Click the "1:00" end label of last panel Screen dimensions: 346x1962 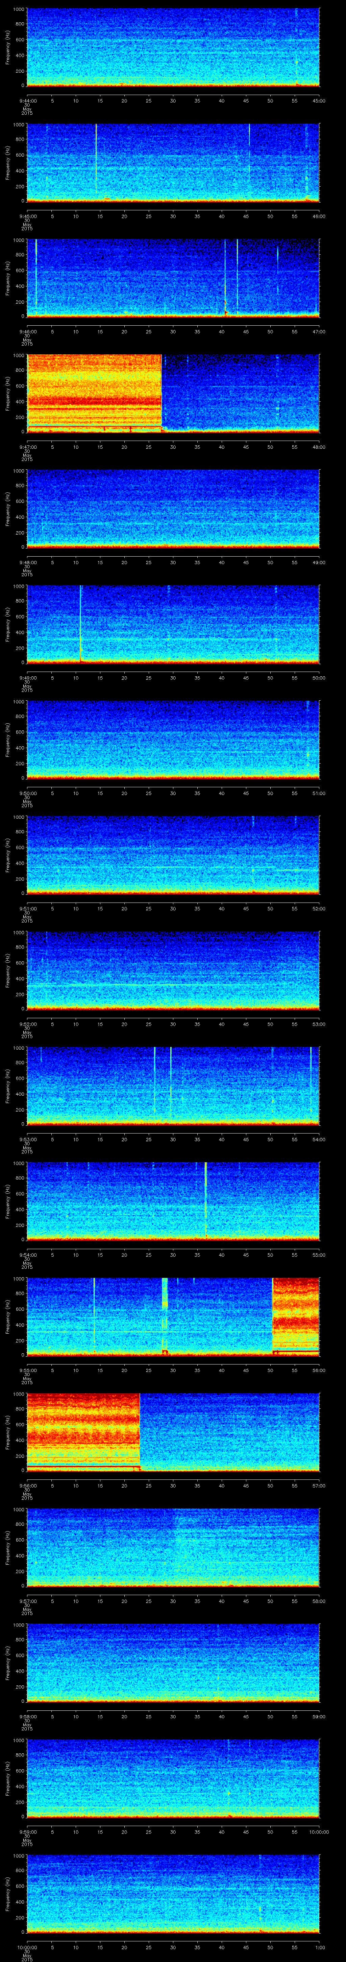(319, 1947)
